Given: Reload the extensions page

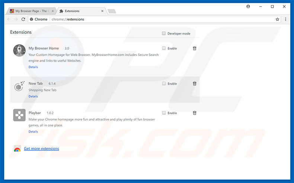Looking at the screenshot, I should [23, 19].
